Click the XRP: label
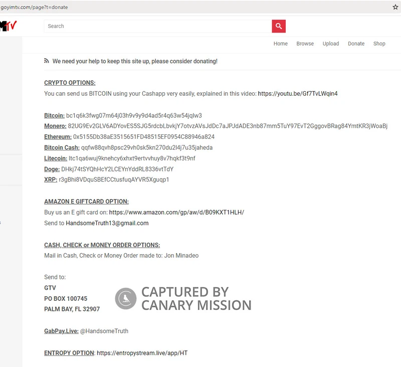 pyautogui.click(x=51, y=179)
